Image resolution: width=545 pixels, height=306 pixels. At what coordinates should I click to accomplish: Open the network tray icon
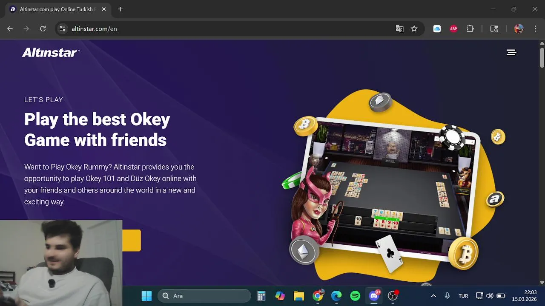(479, 296)
